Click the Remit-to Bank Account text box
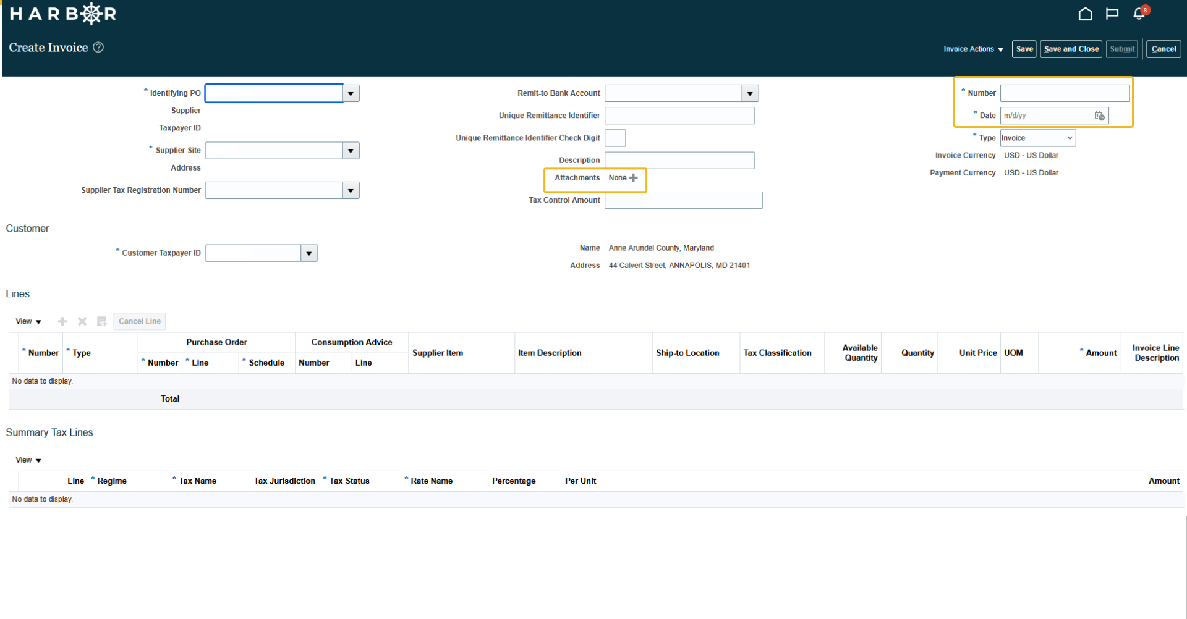 (x=673, y=93)
